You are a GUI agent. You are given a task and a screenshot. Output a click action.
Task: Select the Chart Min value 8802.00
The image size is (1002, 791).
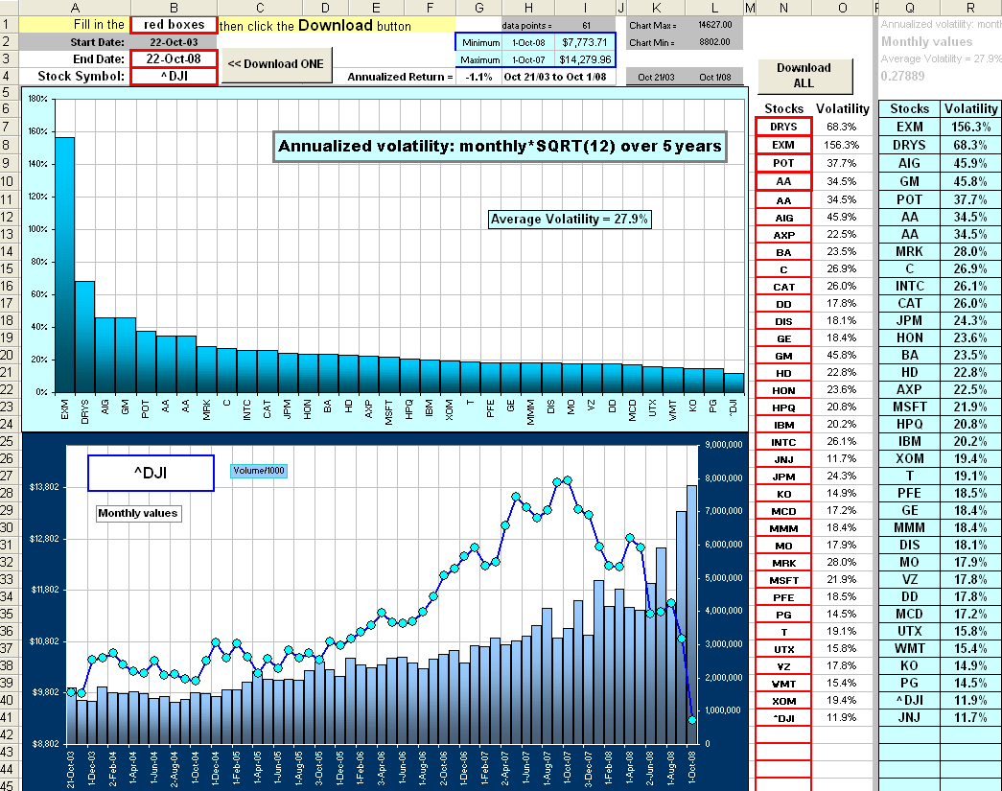click(714, 42)
